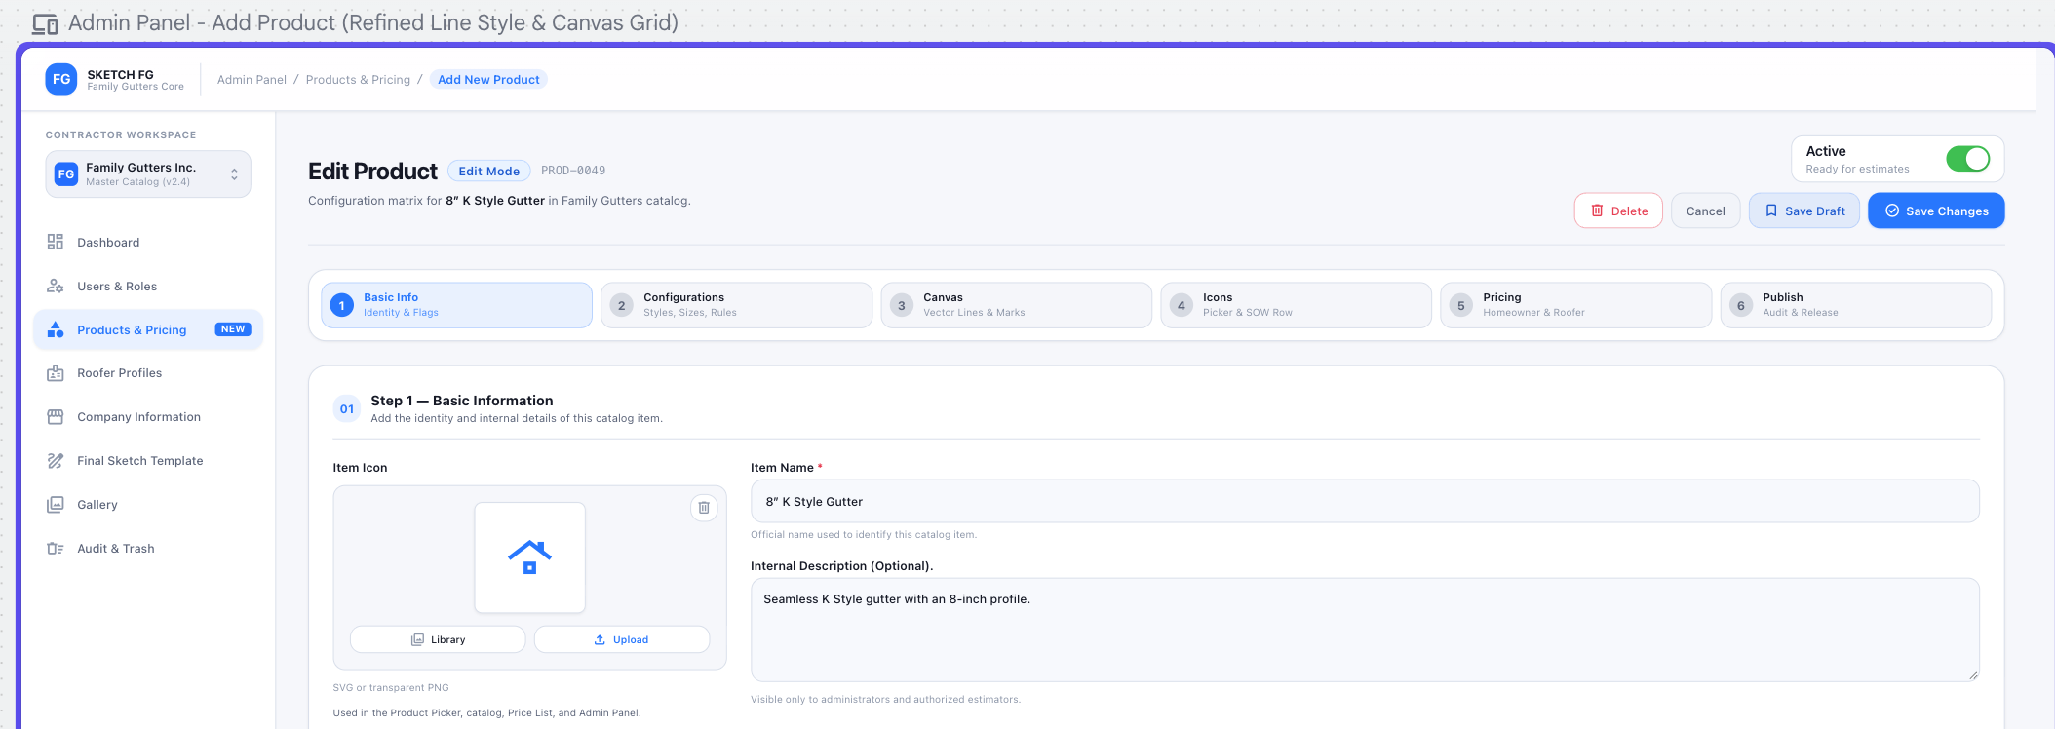Viewport: 2055px width, 729px height.
Task: Go to step 3 Canvas
Action: (x=1016, y=305)
